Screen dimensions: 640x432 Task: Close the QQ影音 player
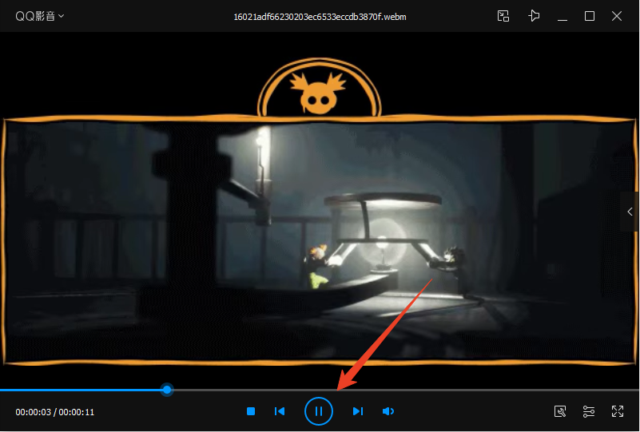617,16
